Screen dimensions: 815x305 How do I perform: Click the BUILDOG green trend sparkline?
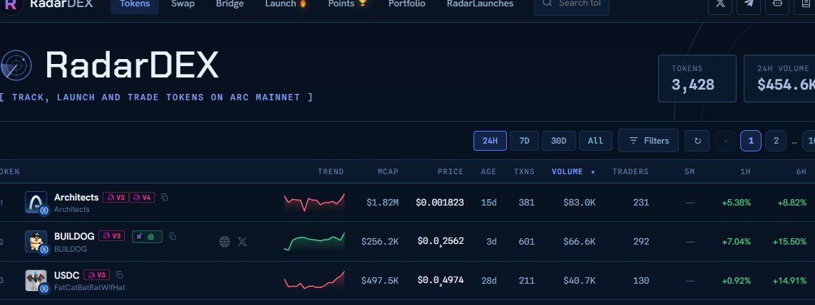coord(314,242)
